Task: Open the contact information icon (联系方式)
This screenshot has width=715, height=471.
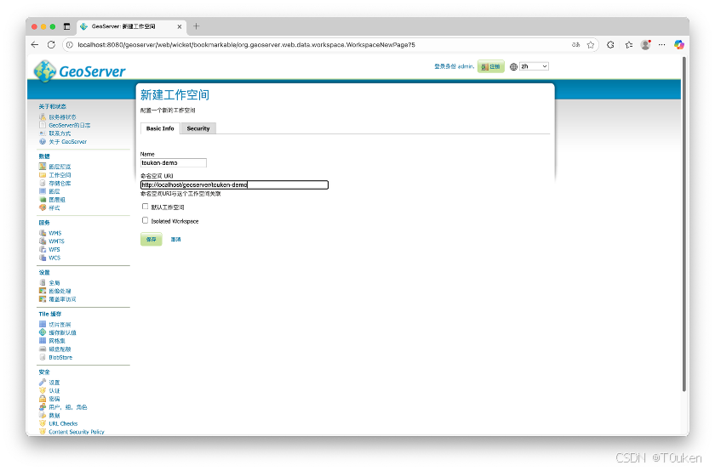Action: tap(43, 133)
